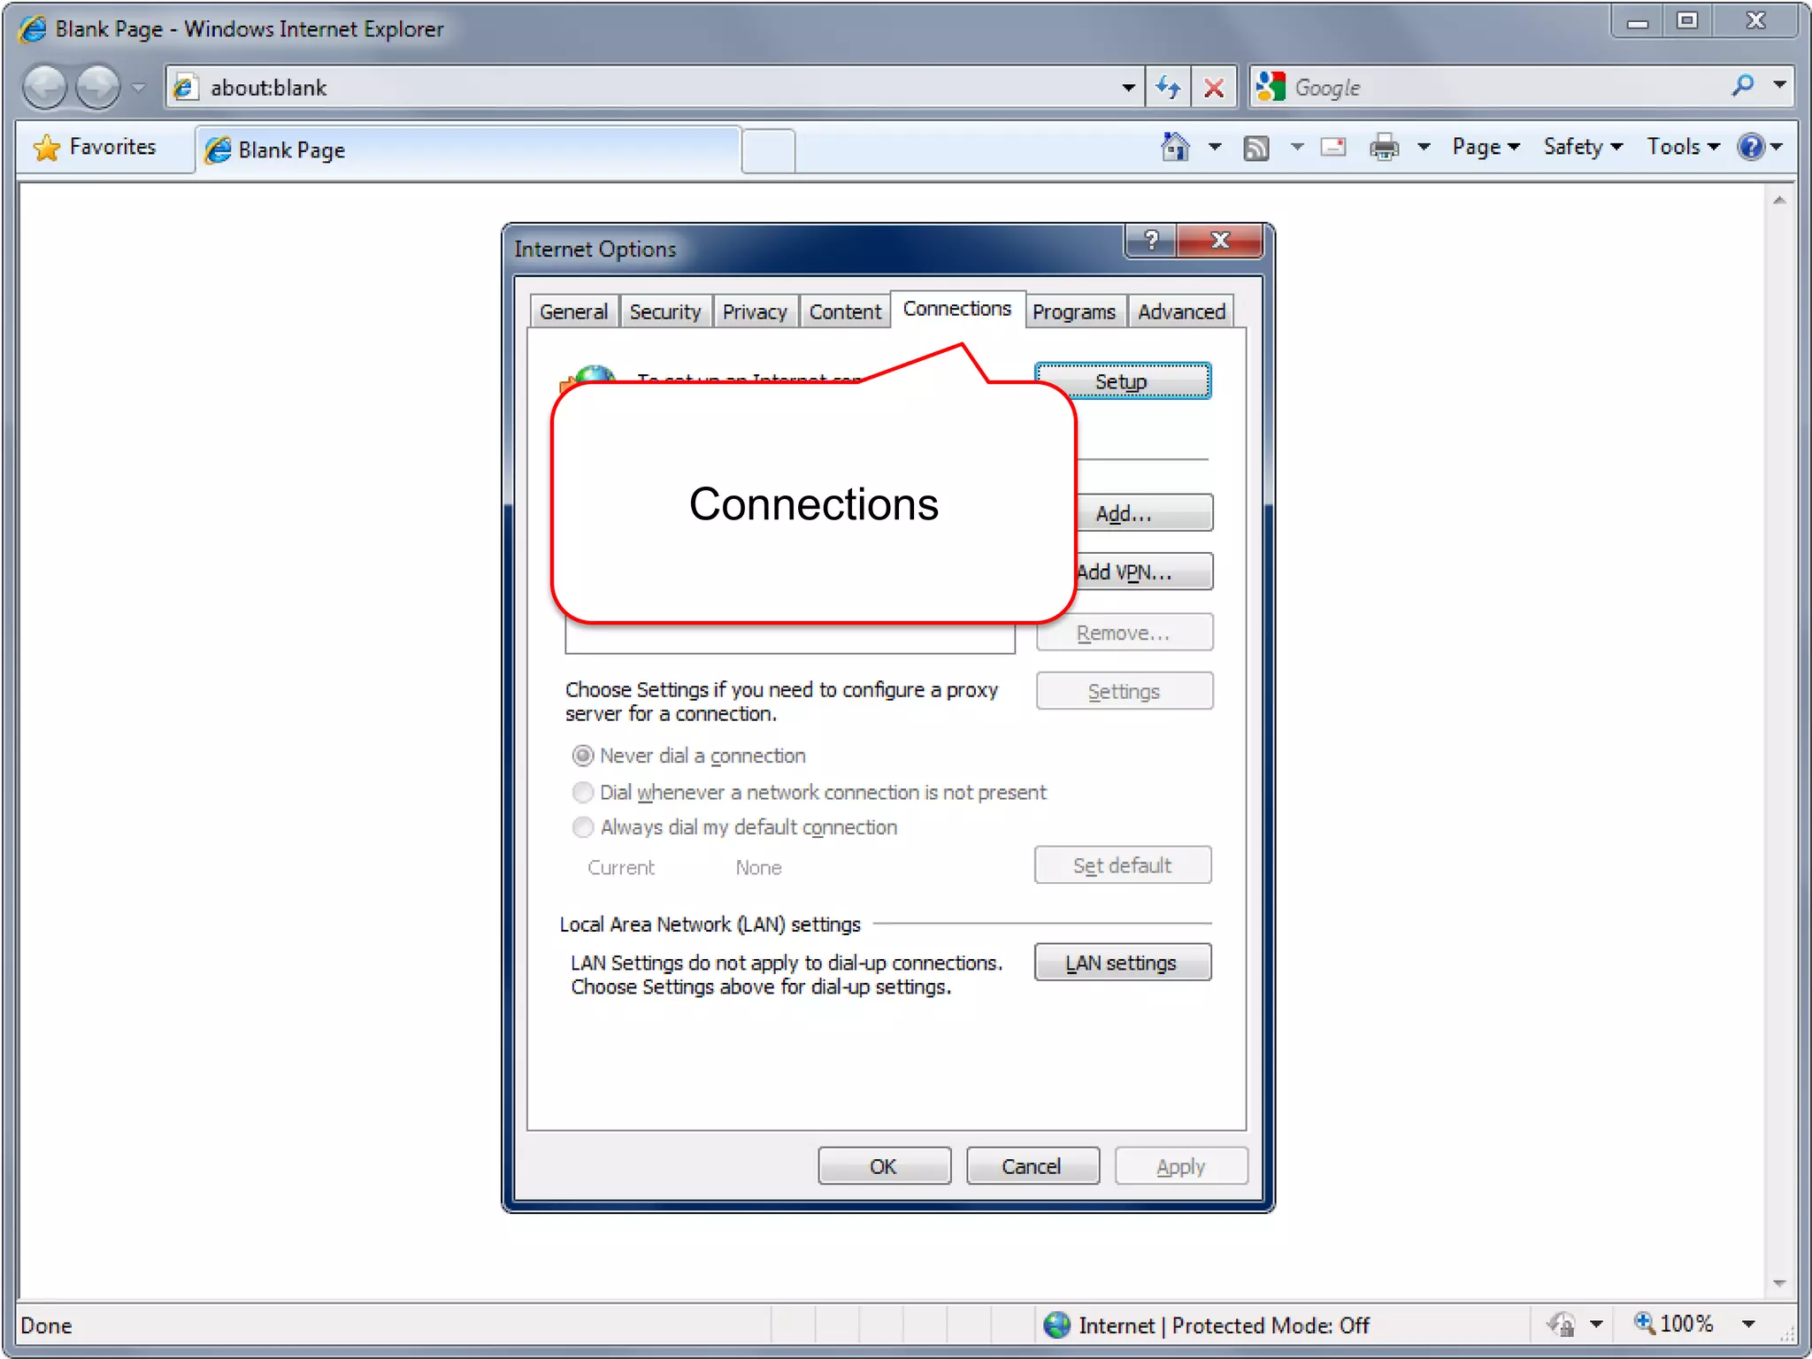1812x1359 pixels.
Task: Select the Connections tab
Action: (956, 309)
